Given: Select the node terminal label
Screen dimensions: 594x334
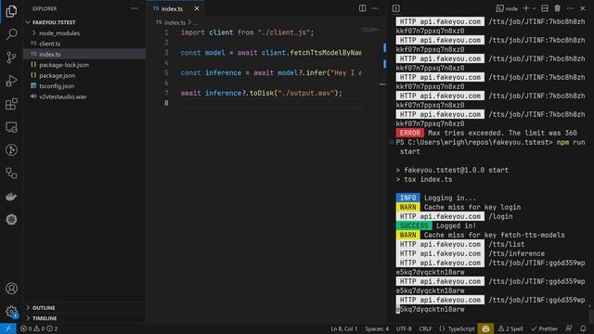Looking at the screenshot, I should coord(507,8).
